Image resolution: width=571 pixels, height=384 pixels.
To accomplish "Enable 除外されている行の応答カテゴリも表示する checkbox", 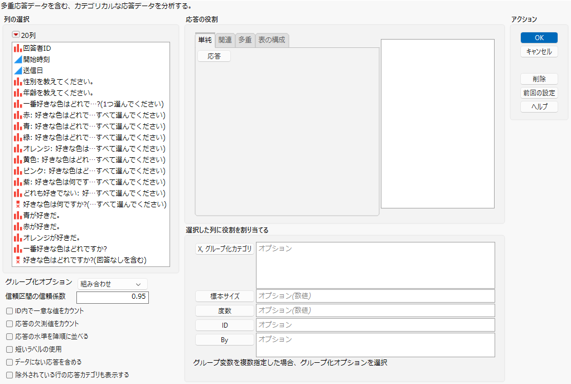I will click(9, 375).
